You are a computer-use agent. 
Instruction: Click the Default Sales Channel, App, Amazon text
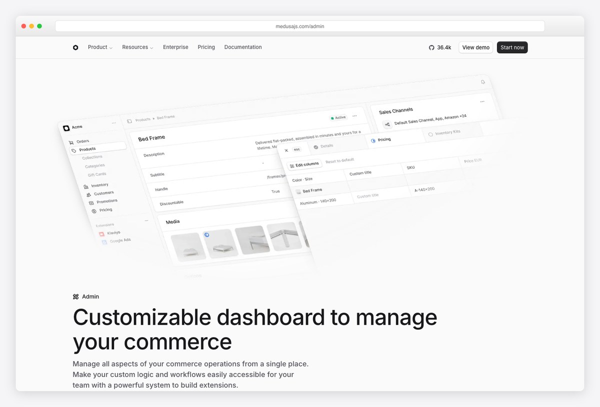pyautogui.click(x=430, y=120)
